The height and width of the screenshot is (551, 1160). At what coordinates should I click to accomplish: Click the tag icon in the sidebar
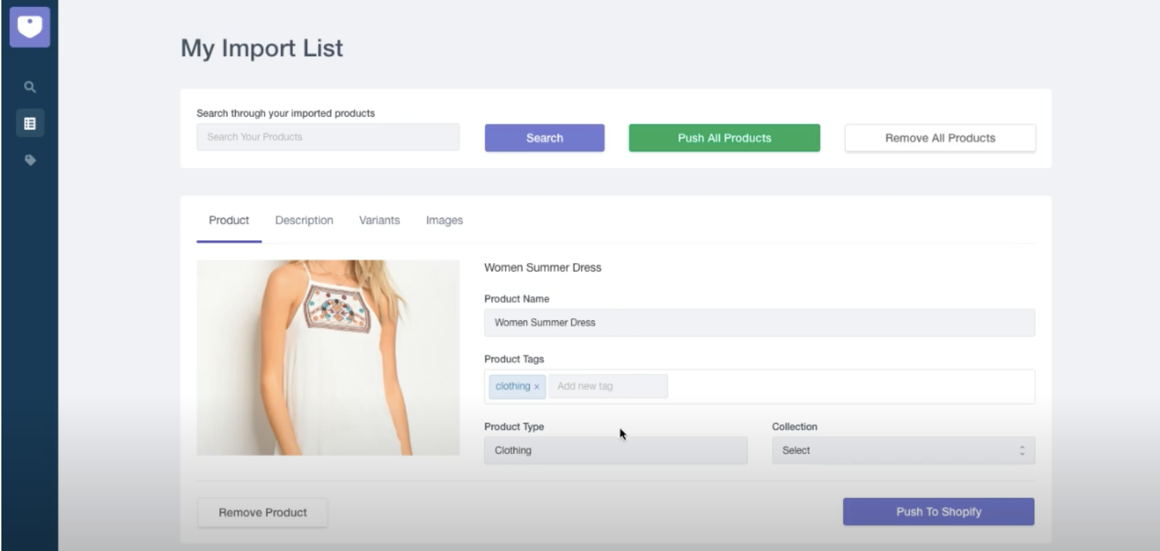pos(30,160)
